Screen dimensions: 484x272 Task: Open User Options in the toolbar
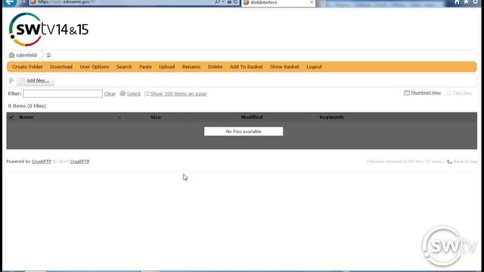point(94,66)
